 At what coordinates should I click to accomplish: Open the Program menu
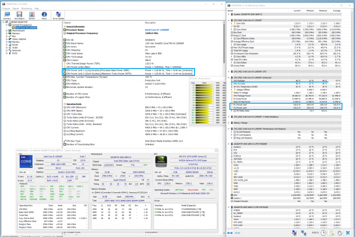point(6,8)
